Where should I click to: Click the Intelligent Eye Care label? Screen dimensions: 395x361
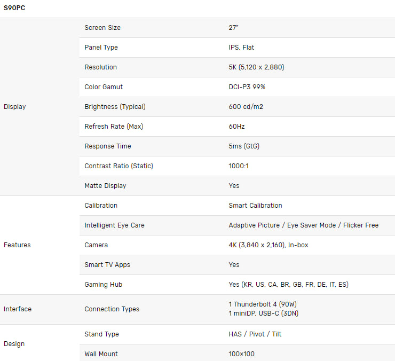pos(115,225)
